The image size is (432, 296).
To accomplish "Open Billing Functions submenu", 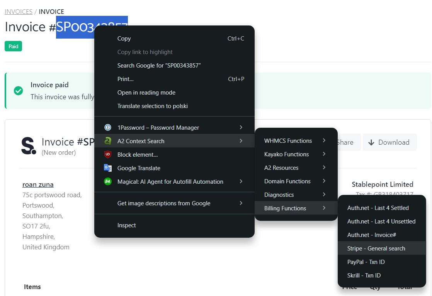I will pyautogui.click(x=296, y=208).
